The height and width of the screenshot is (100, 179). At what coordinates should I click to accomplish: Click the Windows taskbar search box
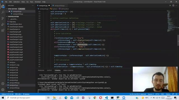point(26,97)
